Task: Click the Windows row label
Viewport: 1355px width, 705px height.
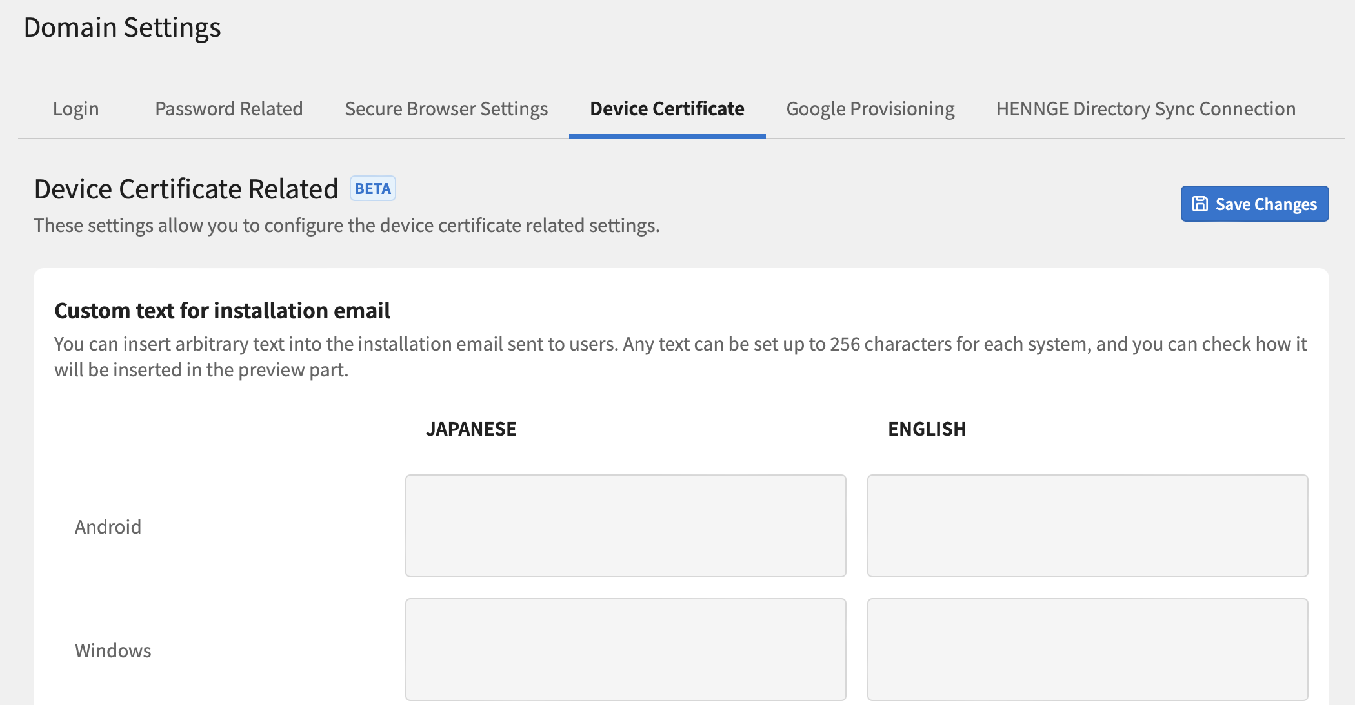Action: pos(113,651)
